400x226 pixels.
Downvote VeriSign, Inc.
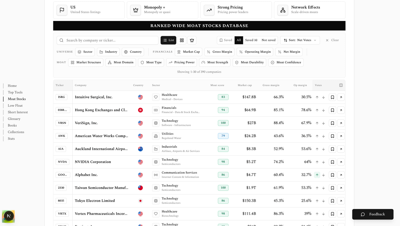323,123
